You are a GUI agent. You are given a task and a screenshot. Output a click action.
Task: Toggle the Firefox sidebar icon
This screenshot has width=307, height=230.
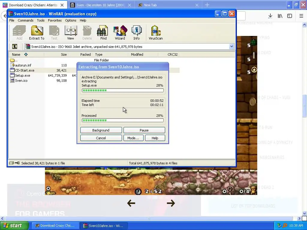click(x=290, y=16)
